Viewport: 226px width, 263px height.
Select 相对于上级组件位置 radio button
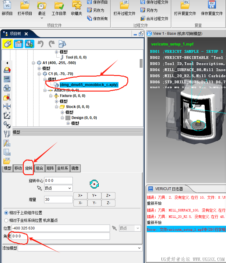6,213
